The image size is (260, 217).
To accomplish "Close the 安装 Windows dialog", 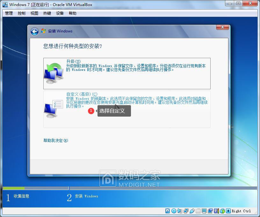I will click(x=222, y=27).
